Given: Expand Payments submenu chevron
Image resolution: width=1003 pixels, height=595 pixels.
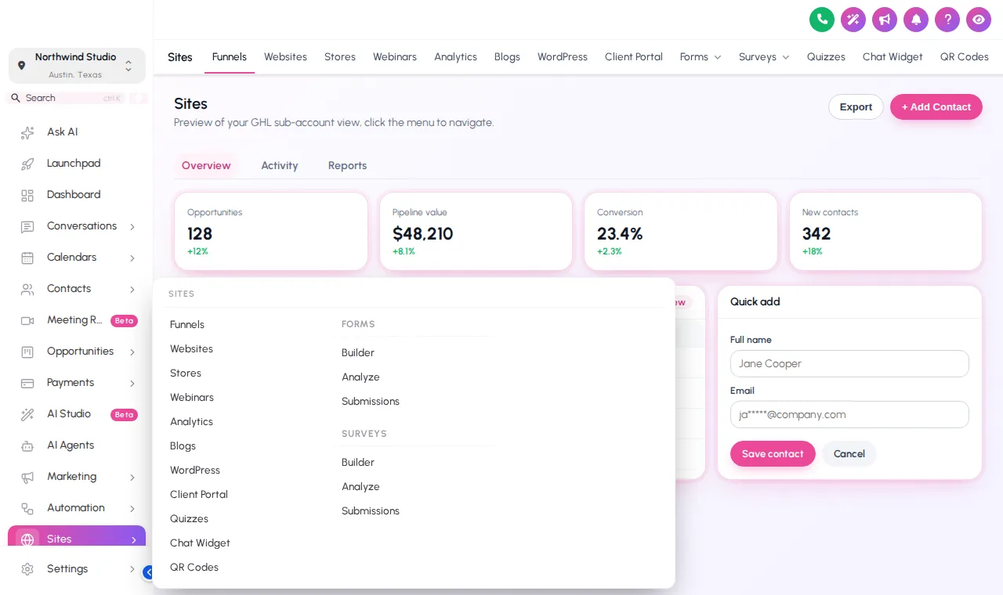Looking at the screenshot, I should coord(132,384).
